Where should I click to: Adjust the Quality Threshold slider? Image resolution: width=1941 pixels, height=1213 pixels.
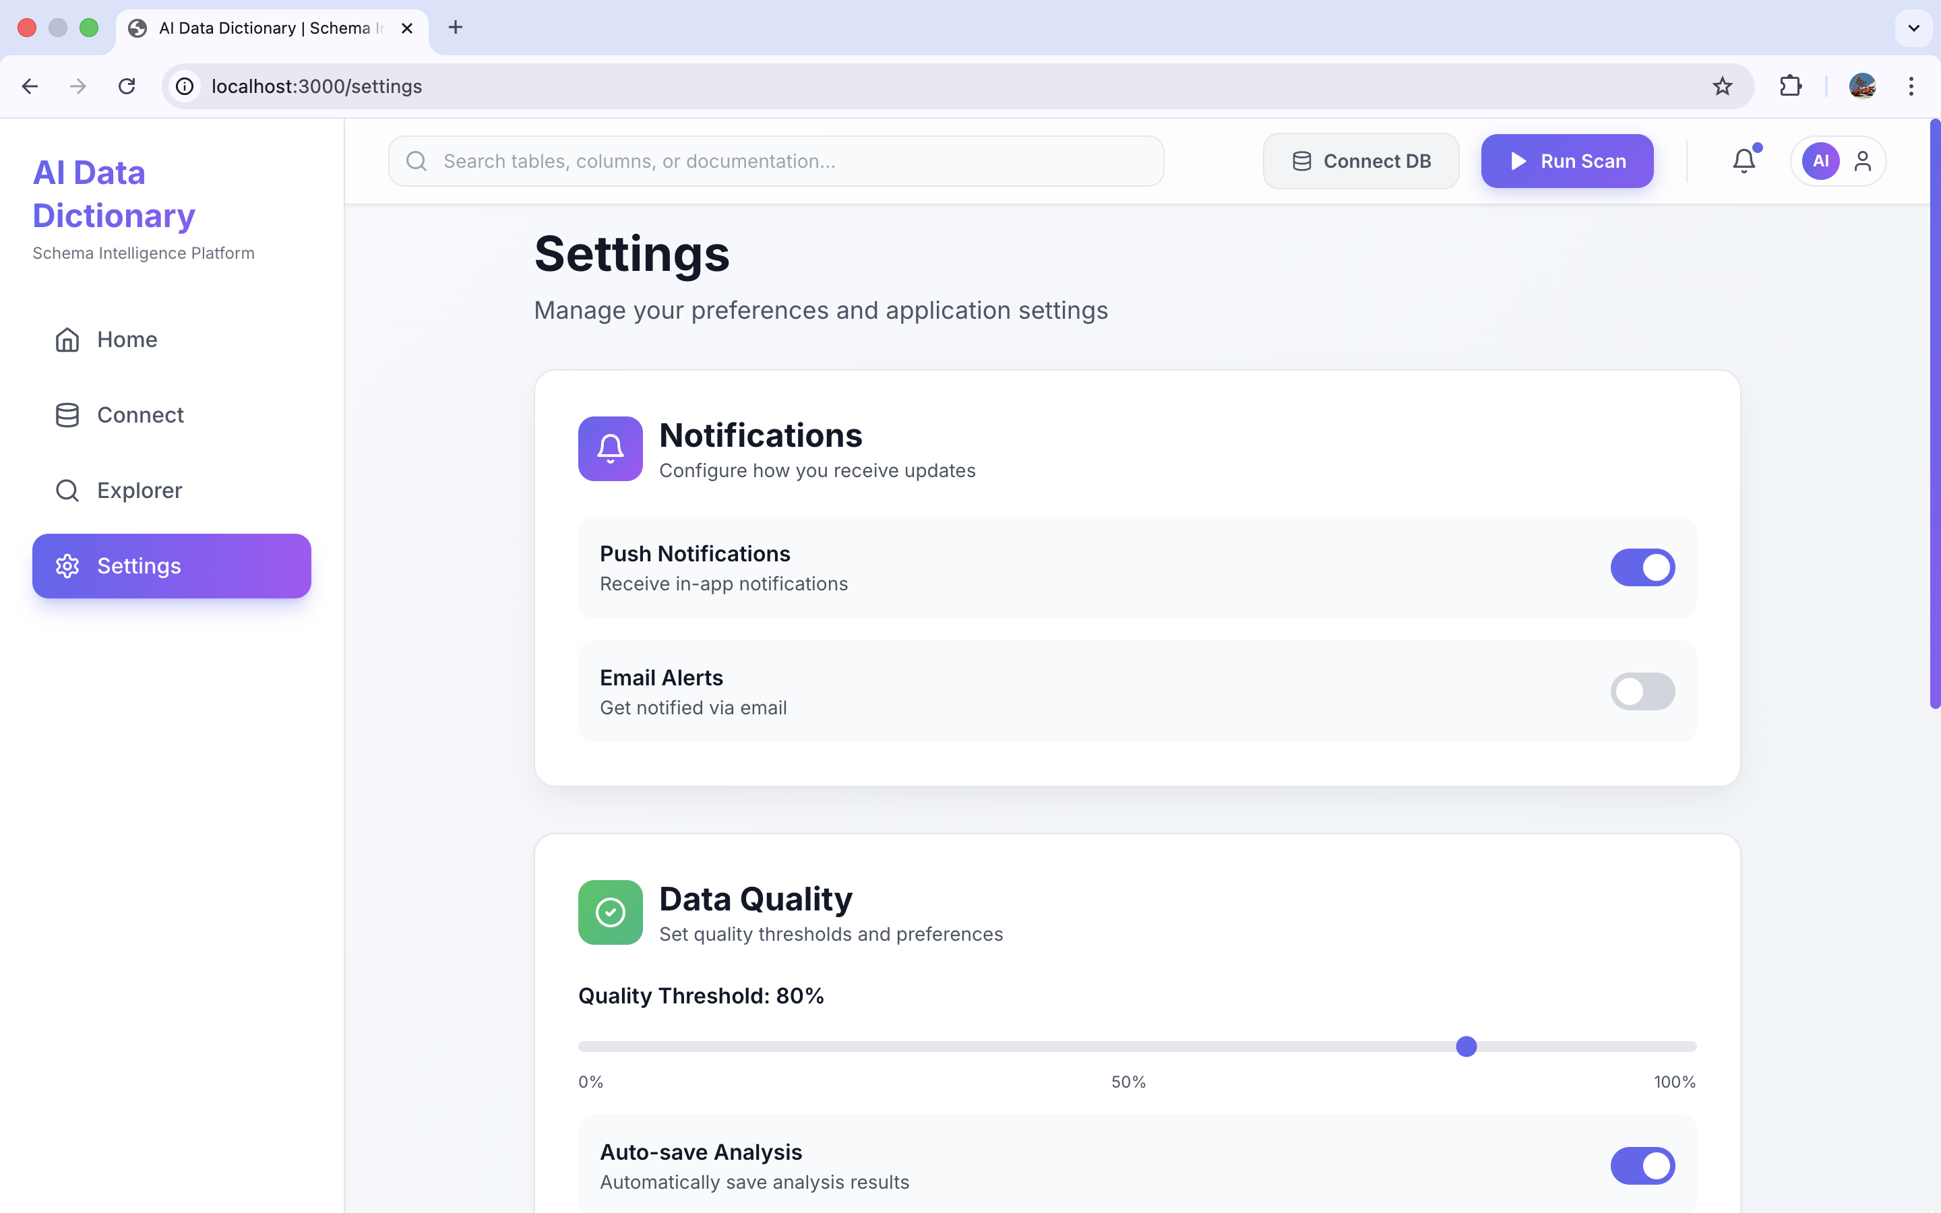point(1466,1046)
